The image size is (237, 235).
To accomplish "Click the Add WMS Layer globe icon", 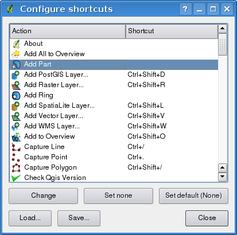I will click(x=15, y=126).
